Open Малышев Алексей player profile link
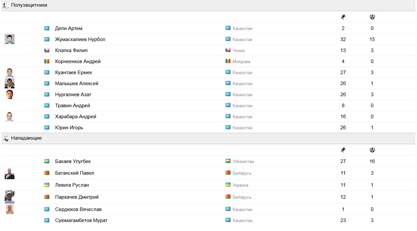Screen dimensions: 417x231 (x=77, y=84)
